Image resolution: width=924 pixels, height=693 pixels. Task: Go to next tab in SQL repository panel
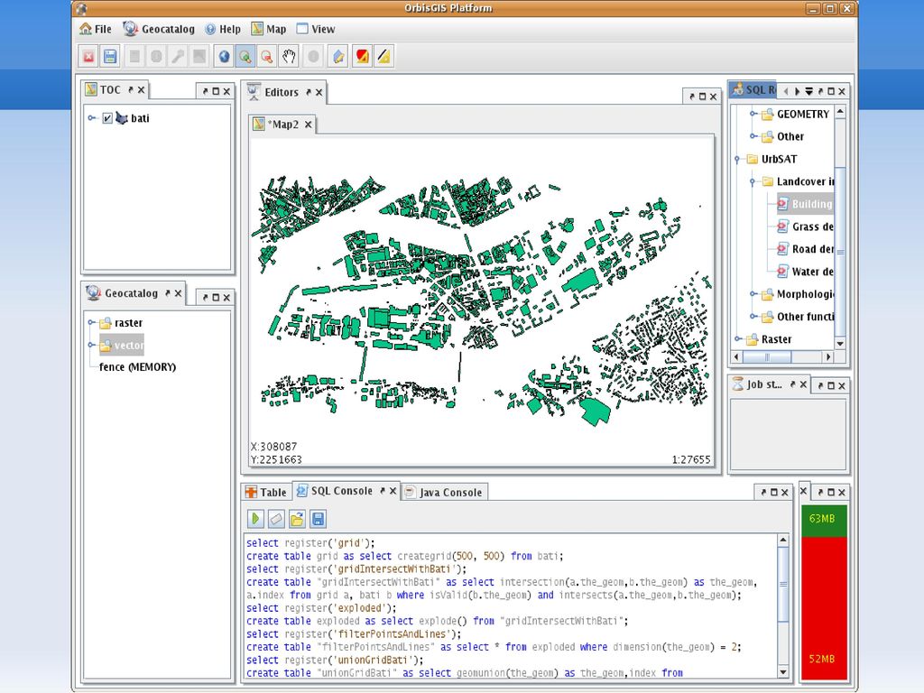[797, 91]
